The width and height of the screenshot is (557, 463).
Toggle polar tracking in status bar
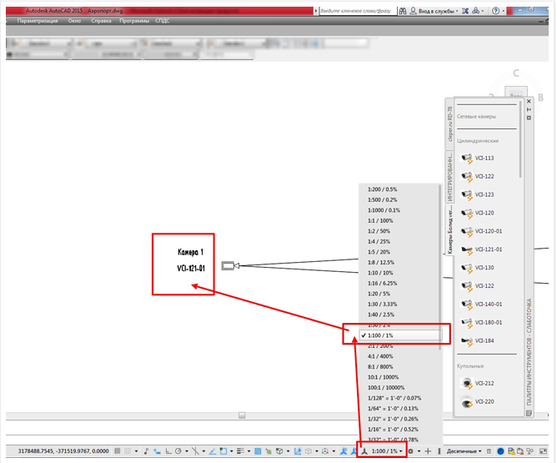(178, 451)
